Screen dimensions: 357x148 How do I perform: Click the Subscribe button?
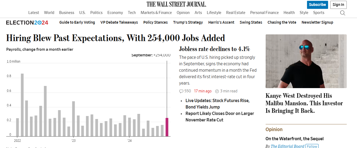point(317,5)
